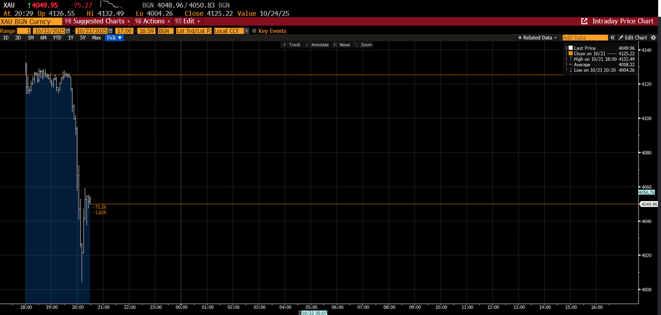
Task: Open Intraday Price Chart pop-out icon
Action: 584,21
